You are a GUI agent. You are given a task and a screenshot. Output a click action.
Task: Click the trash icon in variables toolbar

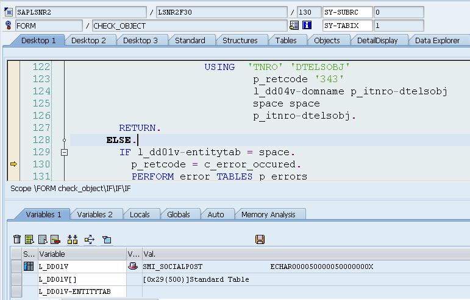coord(17,240)
